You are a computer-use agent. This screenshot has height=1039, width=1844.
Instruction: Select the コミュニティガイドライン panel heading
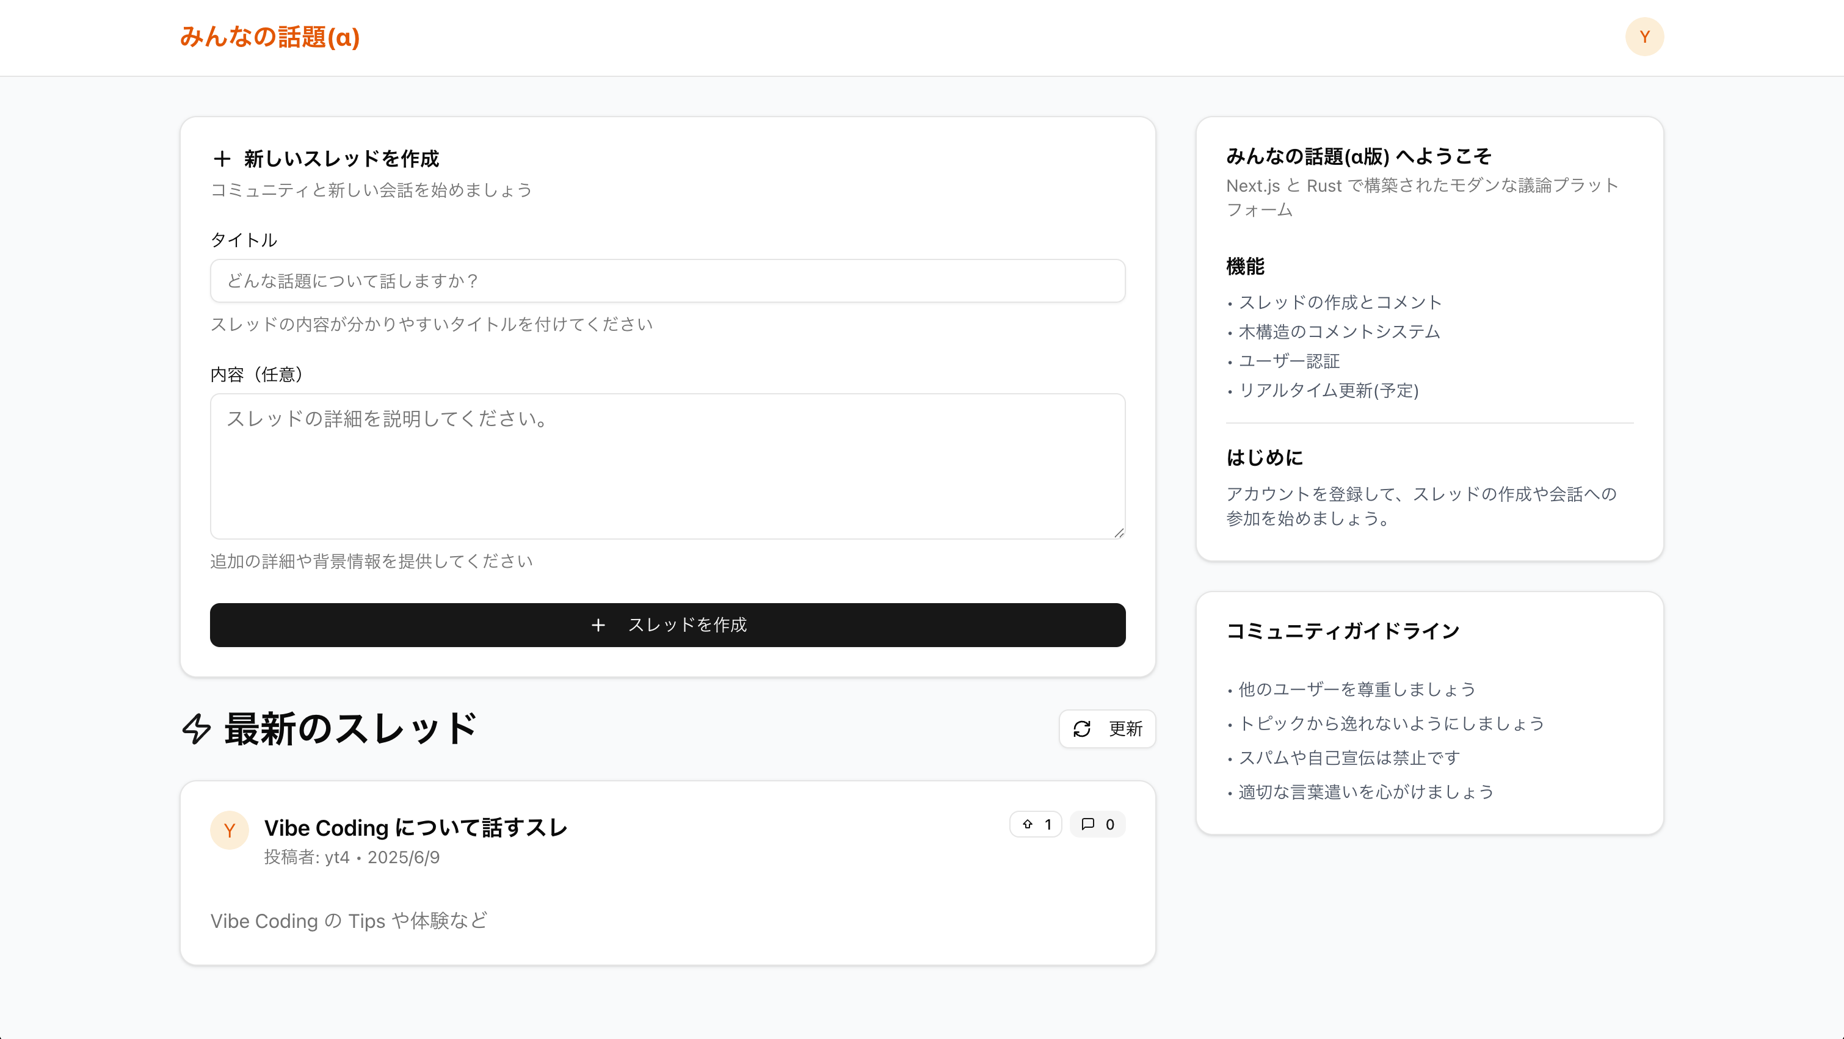tap(1343, 631)
